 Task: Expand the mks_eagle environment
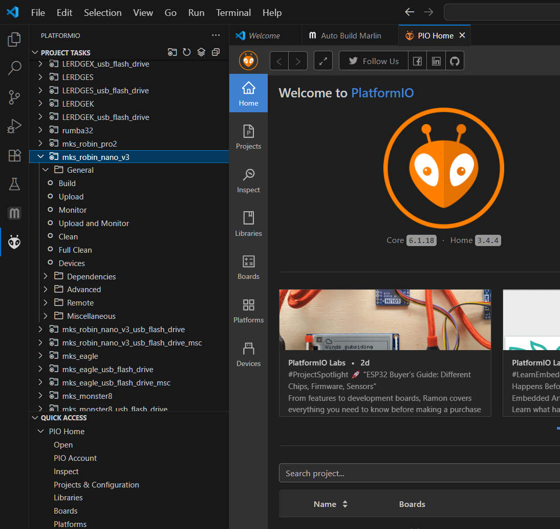(x=40, y=356)
